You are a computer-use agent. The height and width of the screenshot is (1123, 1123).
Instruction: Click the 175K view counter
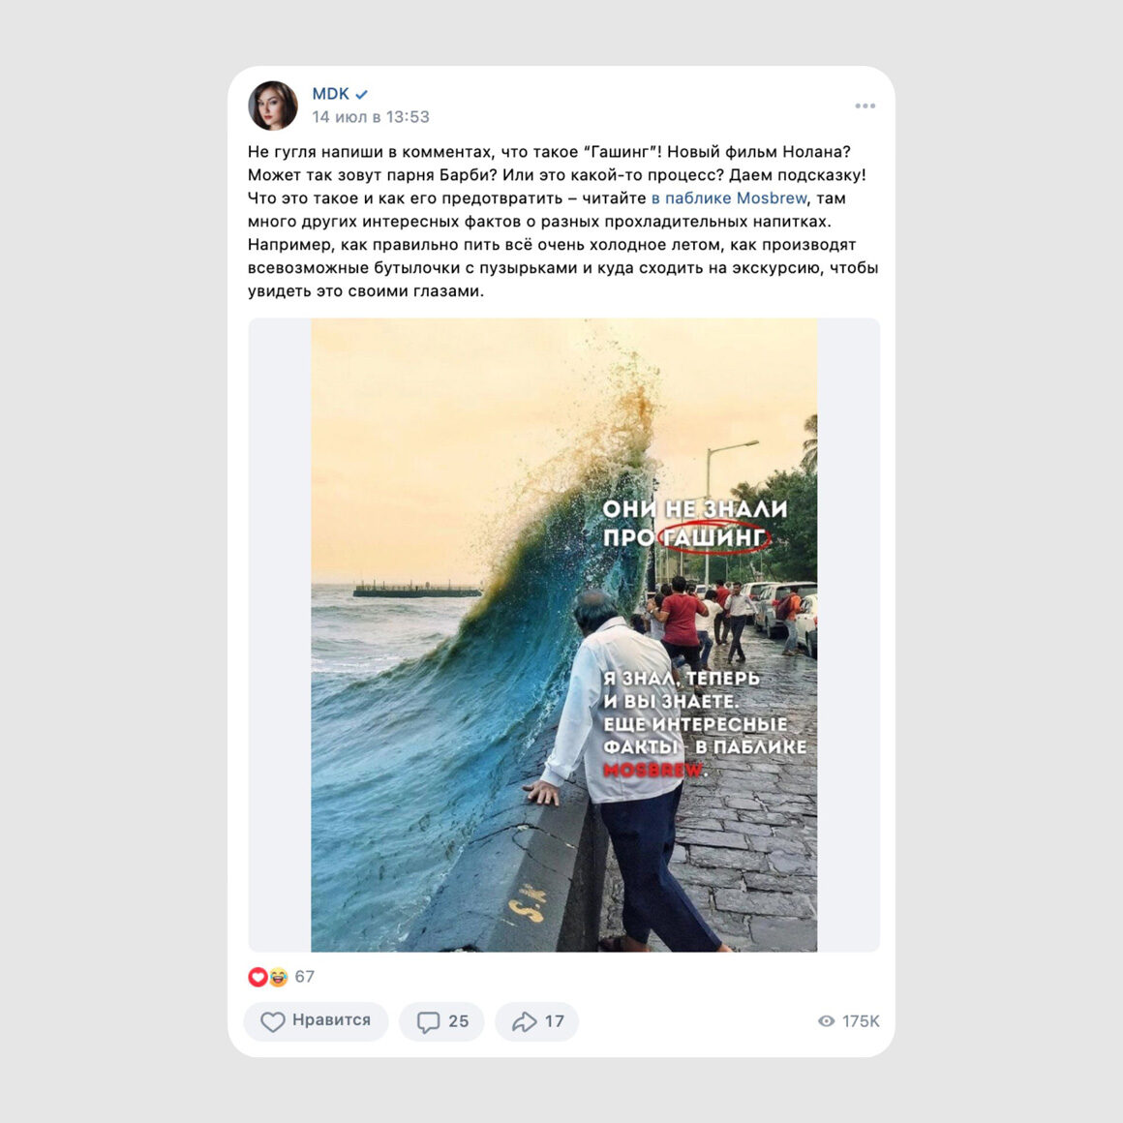coord(861,1021)
